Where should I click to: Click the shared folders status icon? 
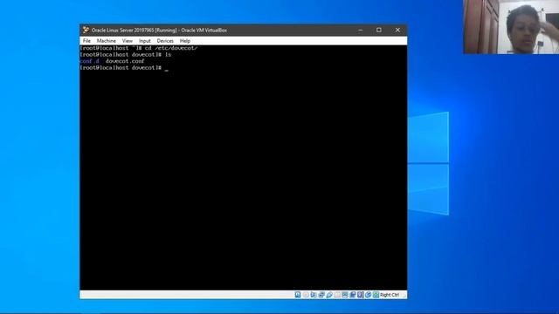point(337,295)
